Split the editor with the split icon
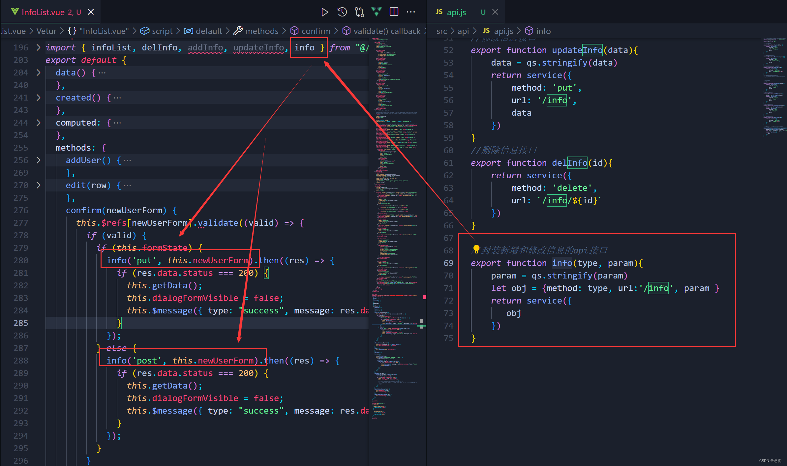The height and width of the screenshot is (466, 787). (394, 12)
